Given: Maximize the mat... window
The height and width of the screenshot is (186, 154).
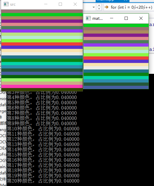Looking at the screenshot, I should pos(126,18).
